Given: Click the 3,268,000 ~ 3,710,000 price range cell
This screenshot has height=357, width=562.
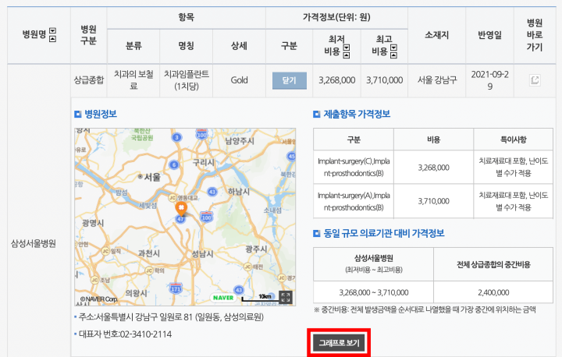Looking at the screenshot, I should click(373, 292).
